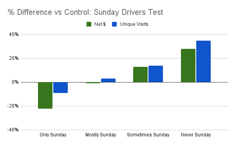The width and height of the screenshot is (235, 145).
Task: Select the Only Sunday blue Unique Visits bar
Action: coord(61,88)
